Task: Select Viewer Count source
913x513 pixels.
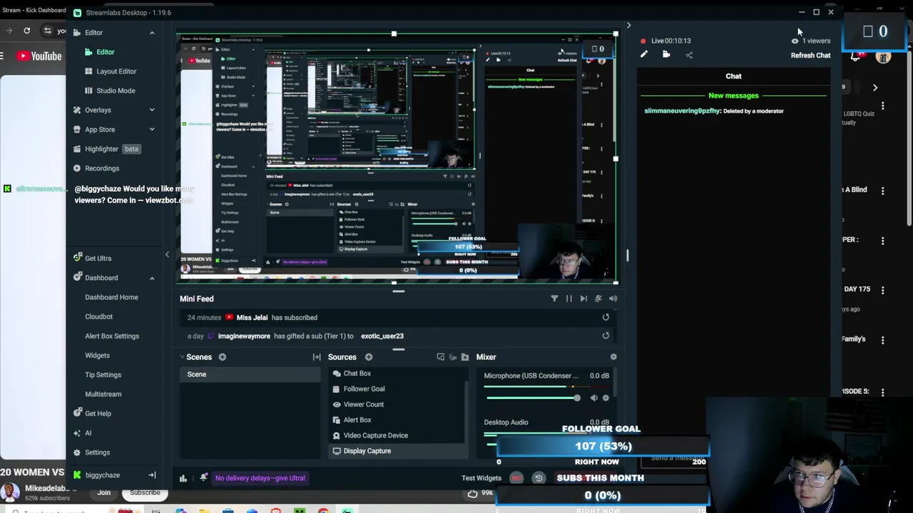Action: (x=397, y=404)
